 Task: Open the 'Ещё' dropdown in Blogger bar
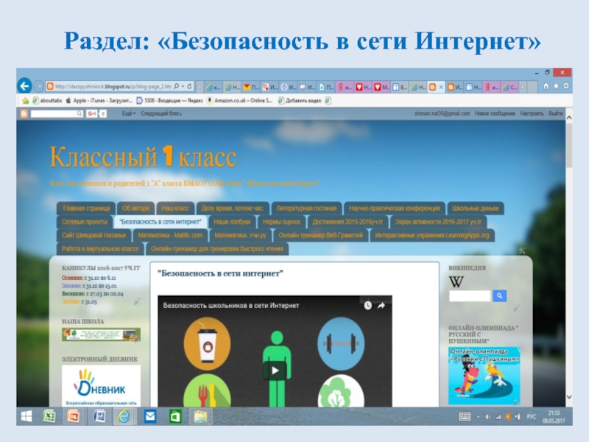pyautogui.click(x=128, y=113)
